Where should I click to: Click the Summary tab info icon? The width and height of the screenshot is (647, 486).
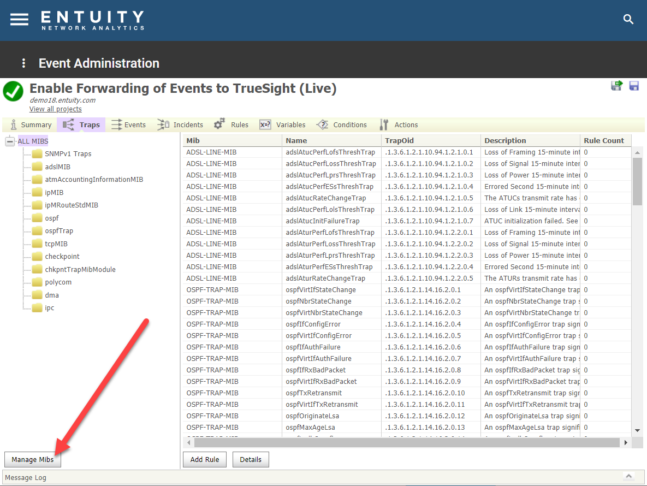pyautogui.click(x=14, y=125)
